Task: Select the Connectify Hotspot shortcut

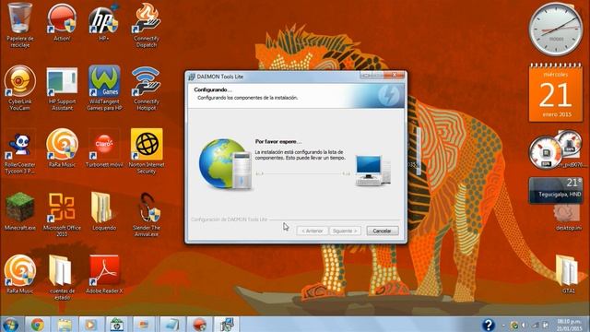Action: tap(147, 89)
